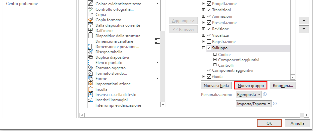Open the Centro protezione category

(x=22, y=4)
